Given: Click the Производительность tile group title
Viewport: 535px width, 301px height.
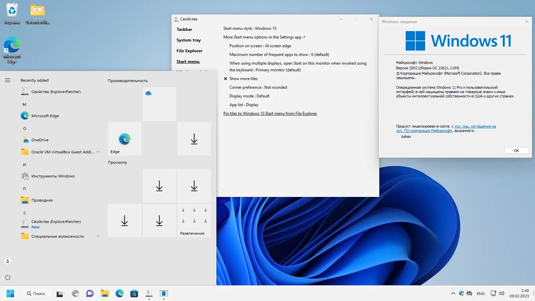Looking at the screenshot, I should click(128, 81).
